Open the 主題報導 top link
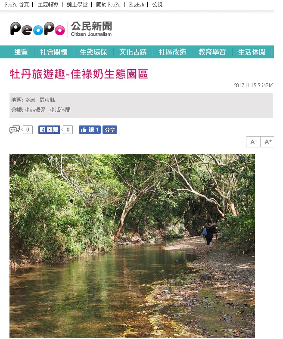 coord(48,5)
